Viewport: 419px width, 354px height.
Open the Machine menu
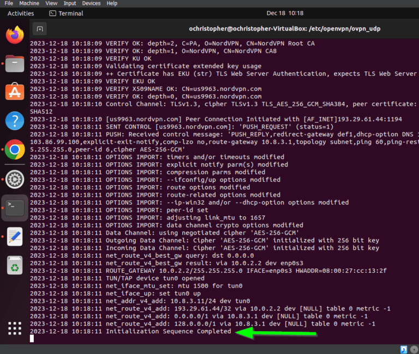pos(30,3)
